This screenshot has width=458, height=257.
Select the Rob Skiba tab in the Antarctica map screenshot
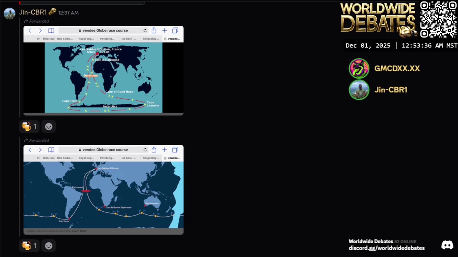(x=64, y=39)
